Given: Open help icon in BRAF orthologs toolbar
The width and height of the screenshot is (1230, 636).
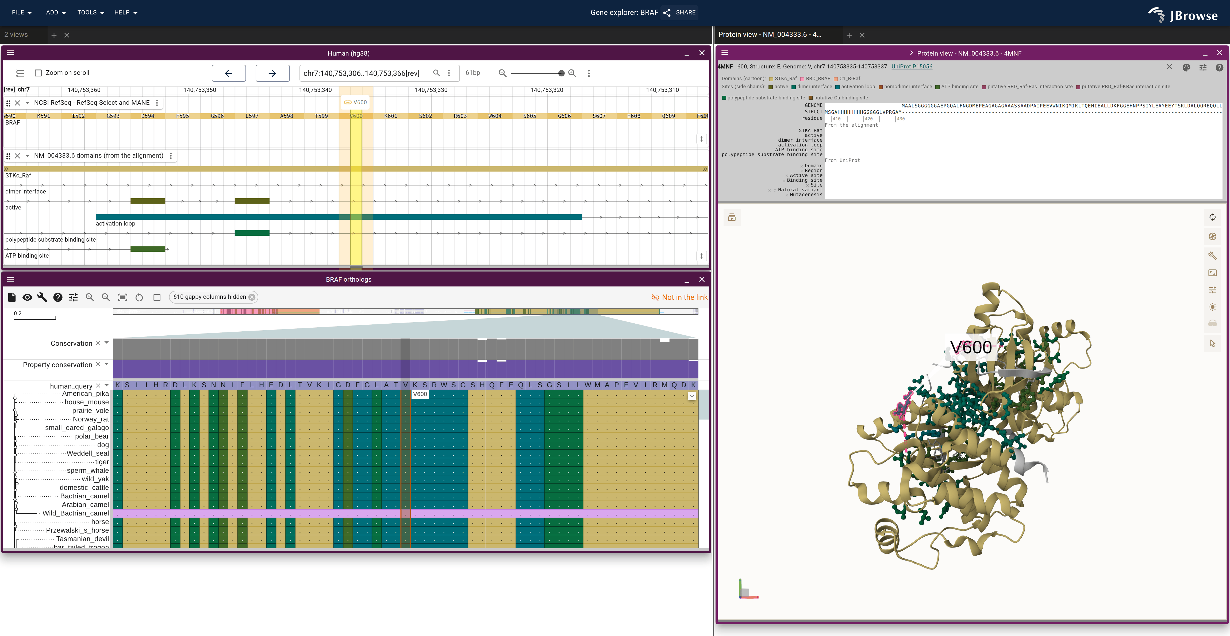Looking at the screenshot, I should click(58, 297).
